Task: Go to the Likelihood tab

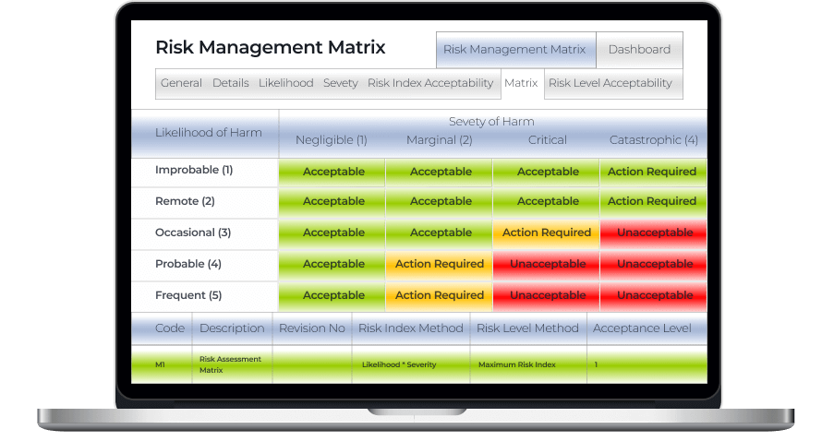Action: click(285, 83)
